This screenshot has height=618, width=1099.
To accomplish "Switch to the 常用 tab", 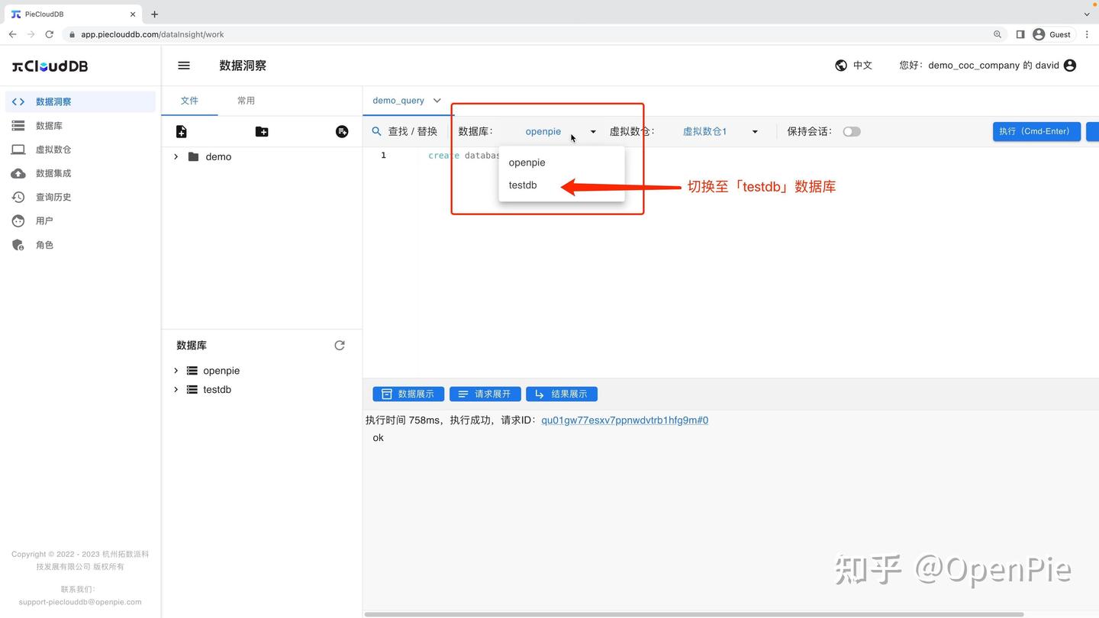I will 246,100.
